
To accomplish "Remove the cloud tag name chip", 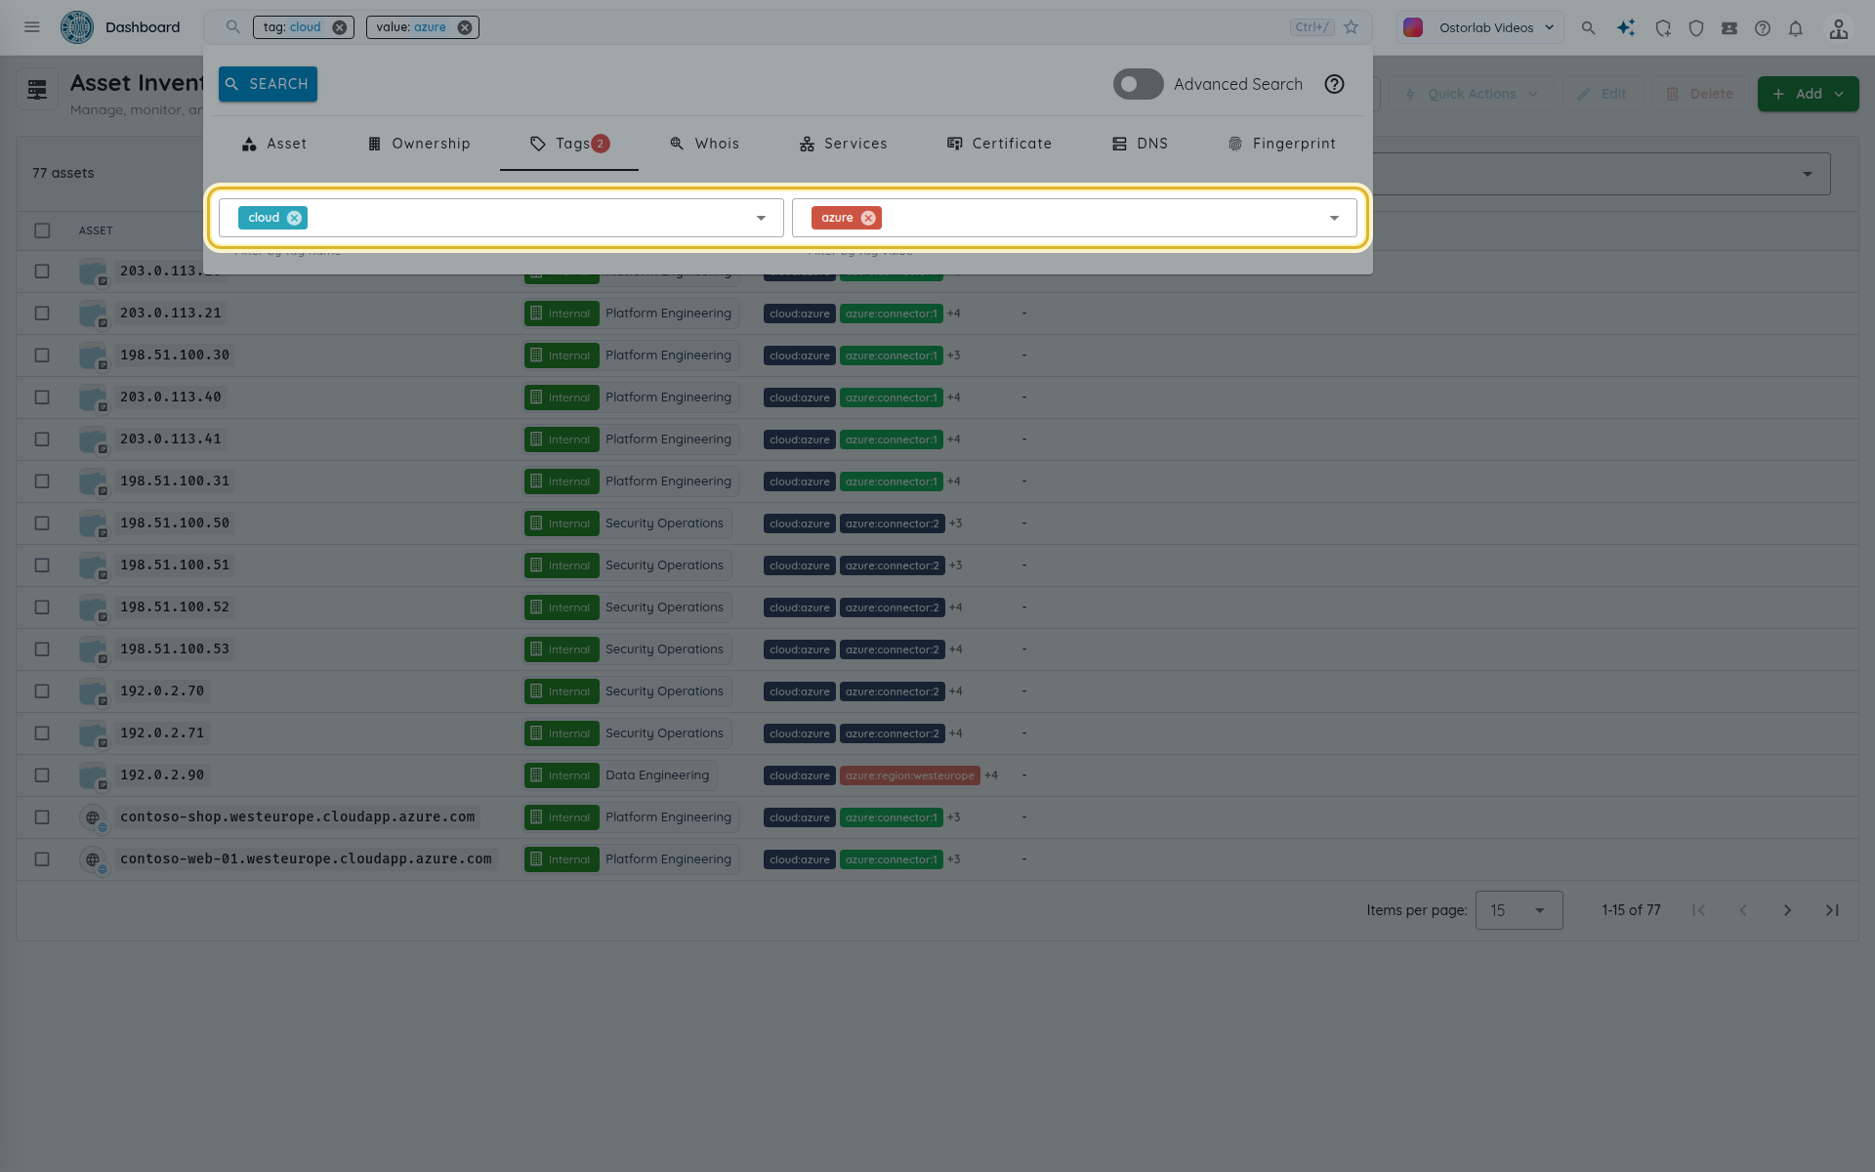I will pyautogui.click(x=294, y=218).
